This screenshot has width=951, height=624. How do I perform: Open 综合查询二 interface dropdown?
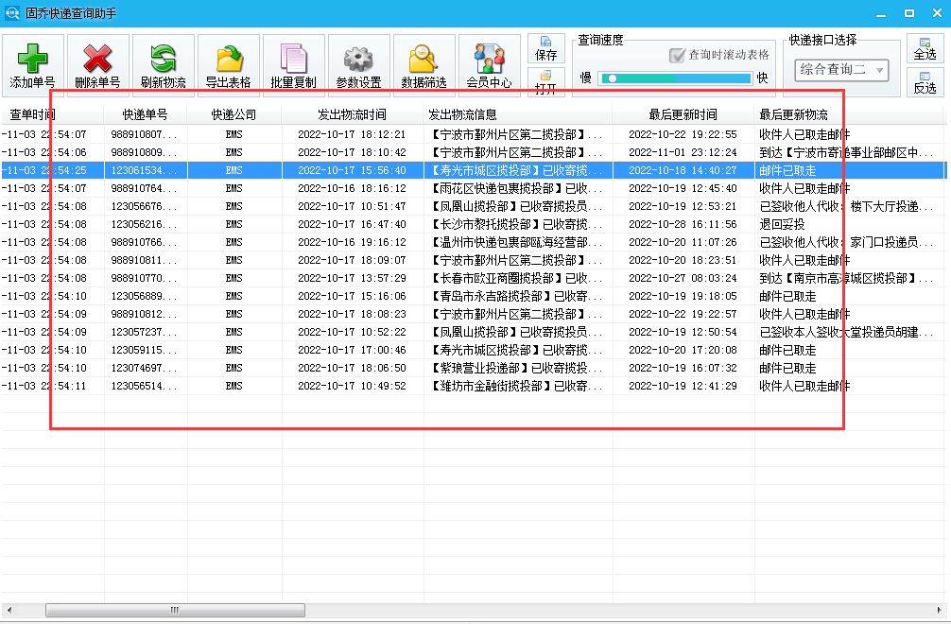[x=842, y=70]
